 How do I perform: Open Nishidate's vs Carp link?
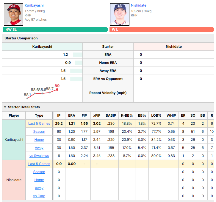pos(39,196)
